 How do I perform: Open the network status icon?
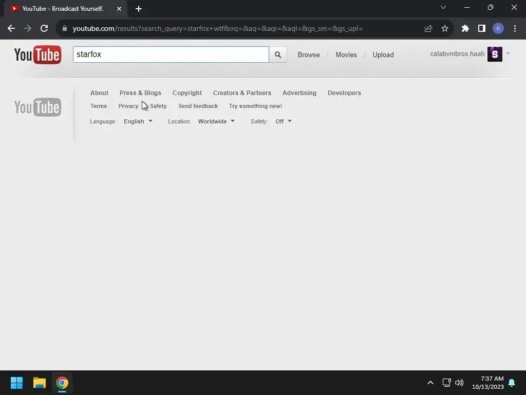pyautogui.click(x=446, y=383)
